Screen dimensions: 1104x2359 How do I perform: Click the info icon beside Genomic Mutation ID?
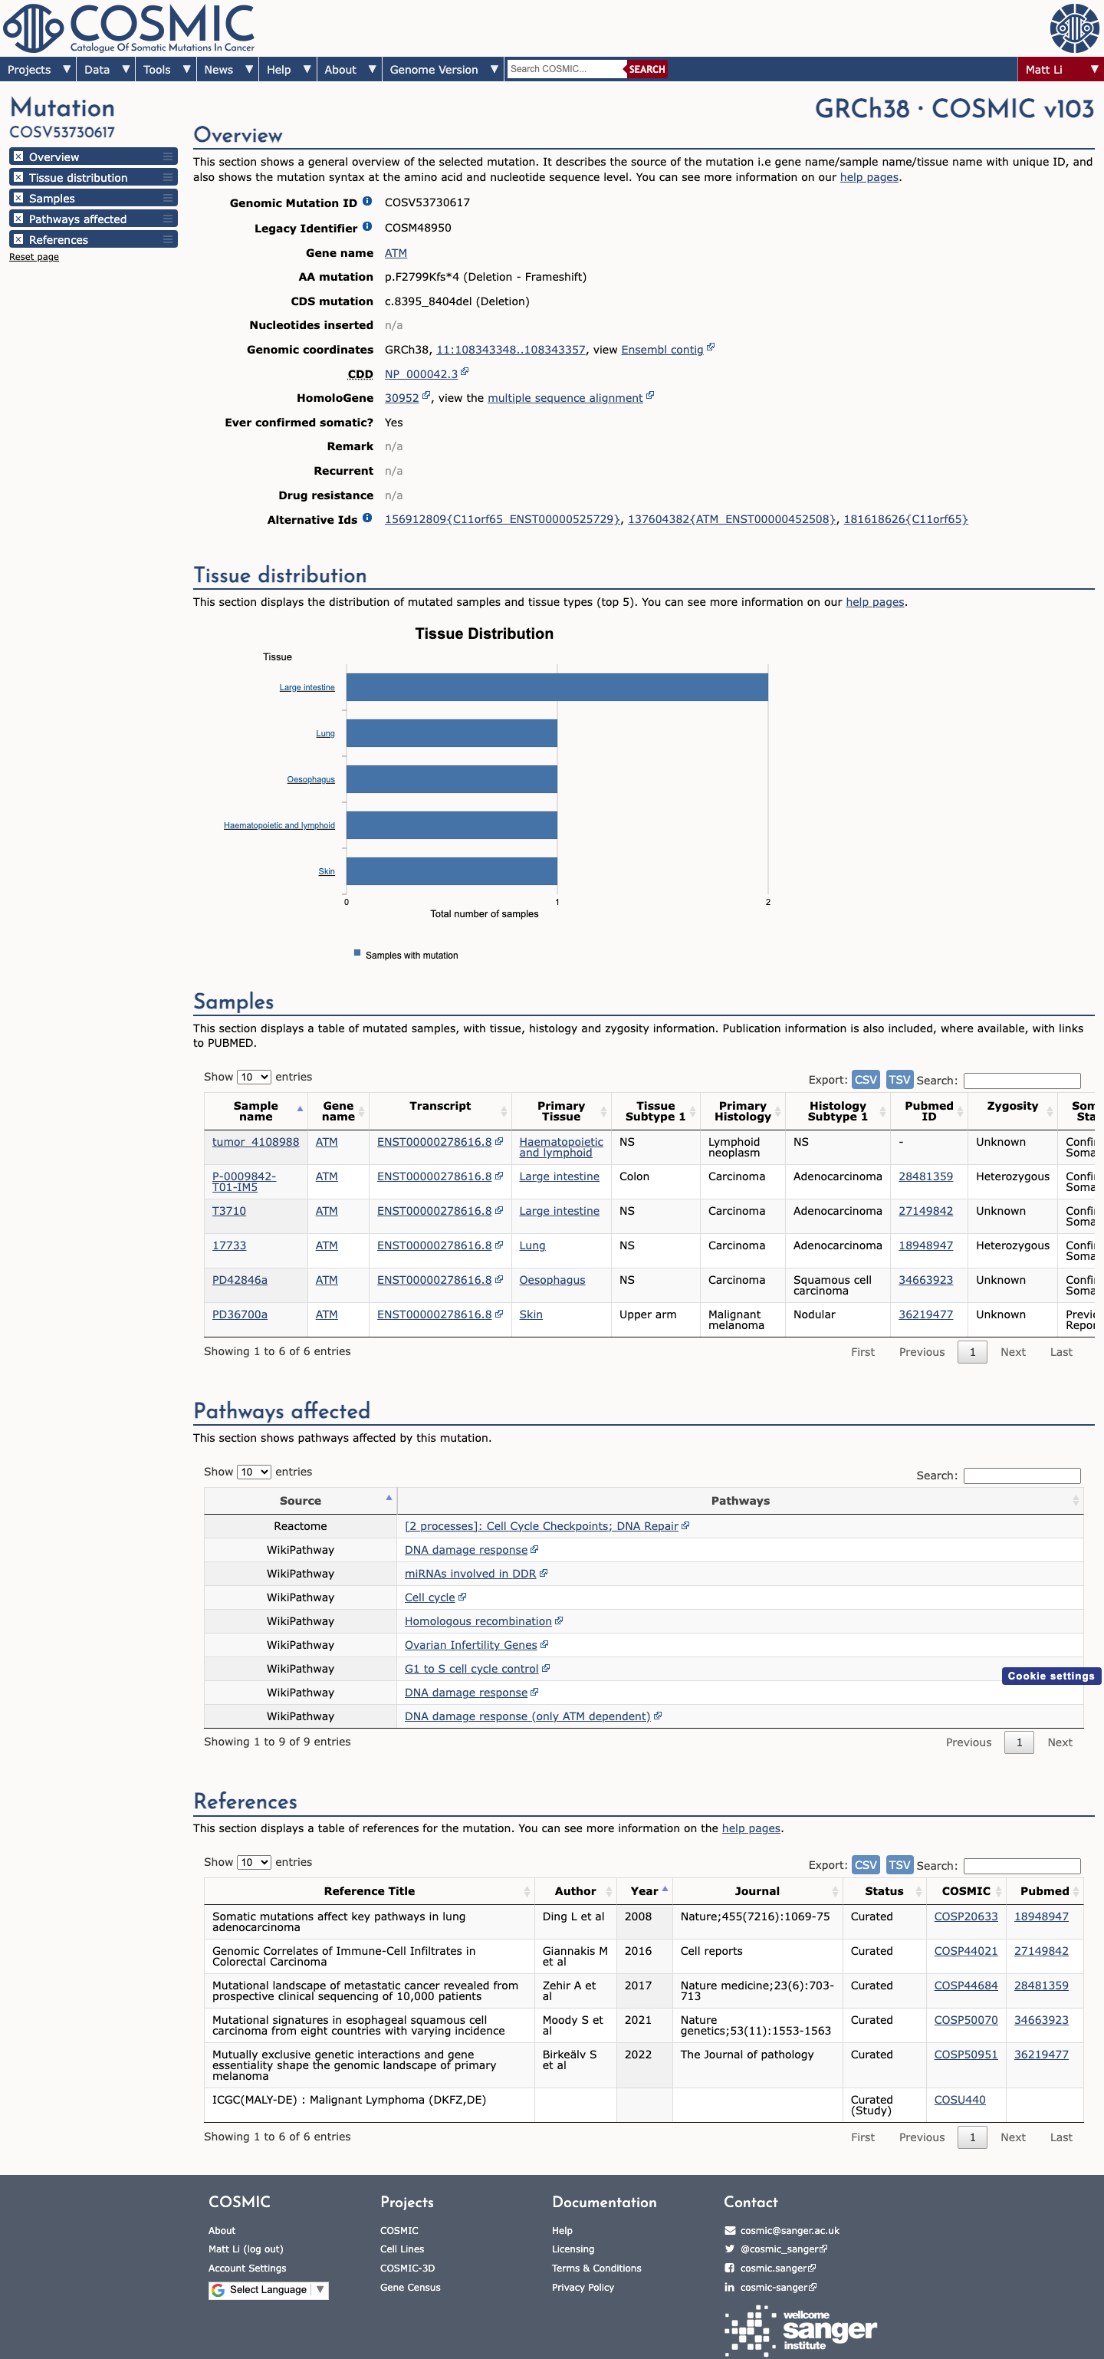tap(367, 202)
